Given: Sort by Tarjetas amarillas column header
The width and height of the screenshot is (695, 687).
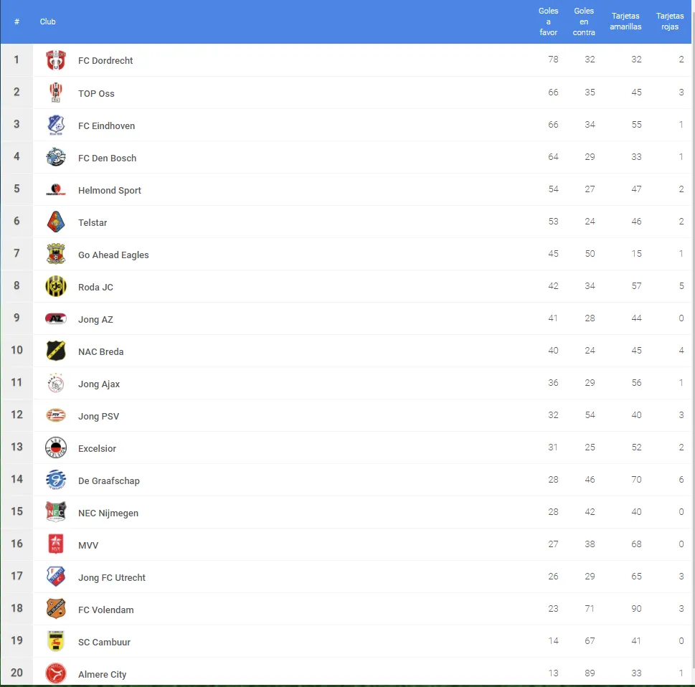Looking at the screenshot, I should (x=625, y=22).
